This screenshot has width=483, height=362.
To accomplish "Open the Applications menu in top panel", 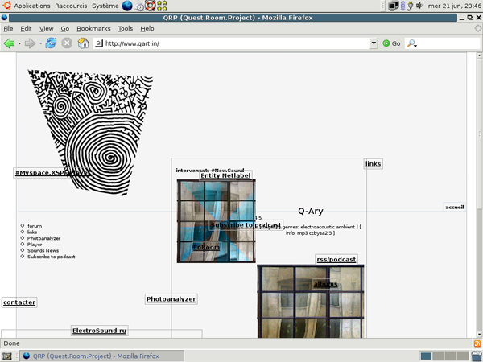I will [x=31, y=6].
